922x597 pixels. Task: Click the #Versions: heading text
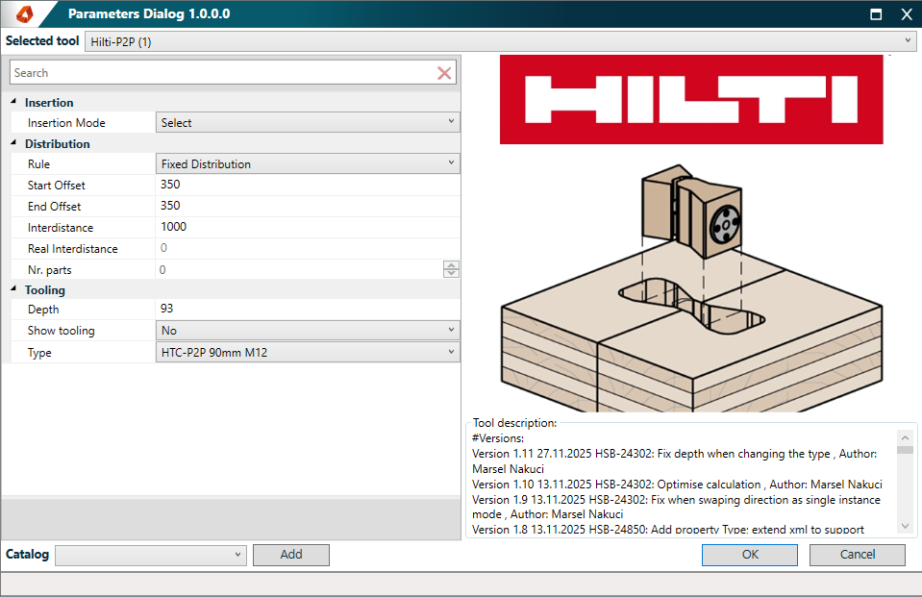497,438
